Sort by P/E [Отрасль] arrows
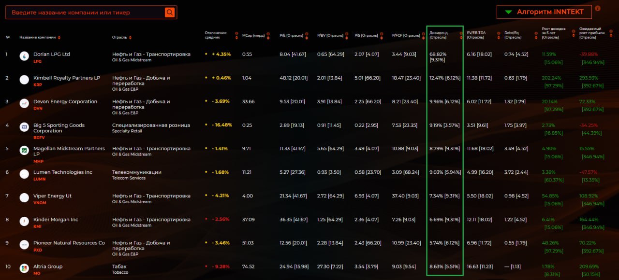Viewport: 619px width, 280px height. (307, 38)
